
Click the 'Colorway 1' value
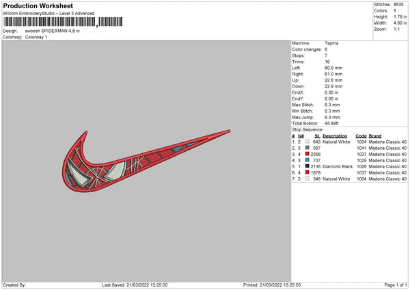pos(36,37)
